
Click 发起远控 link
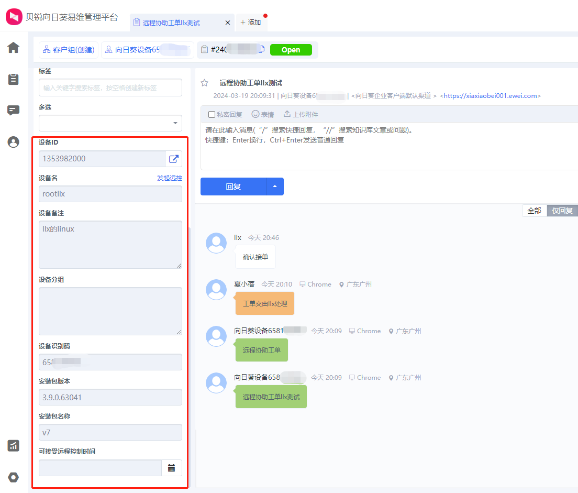[170, 178]
